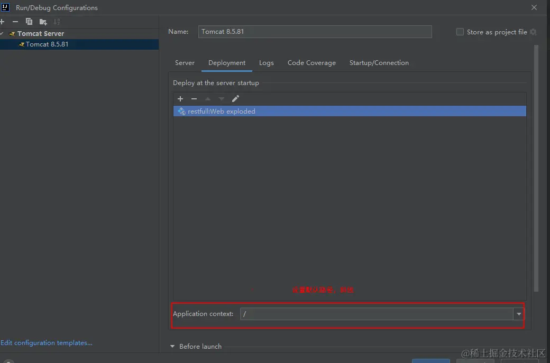
Task: Copy the selected configuration
Action: coord(29,22)
